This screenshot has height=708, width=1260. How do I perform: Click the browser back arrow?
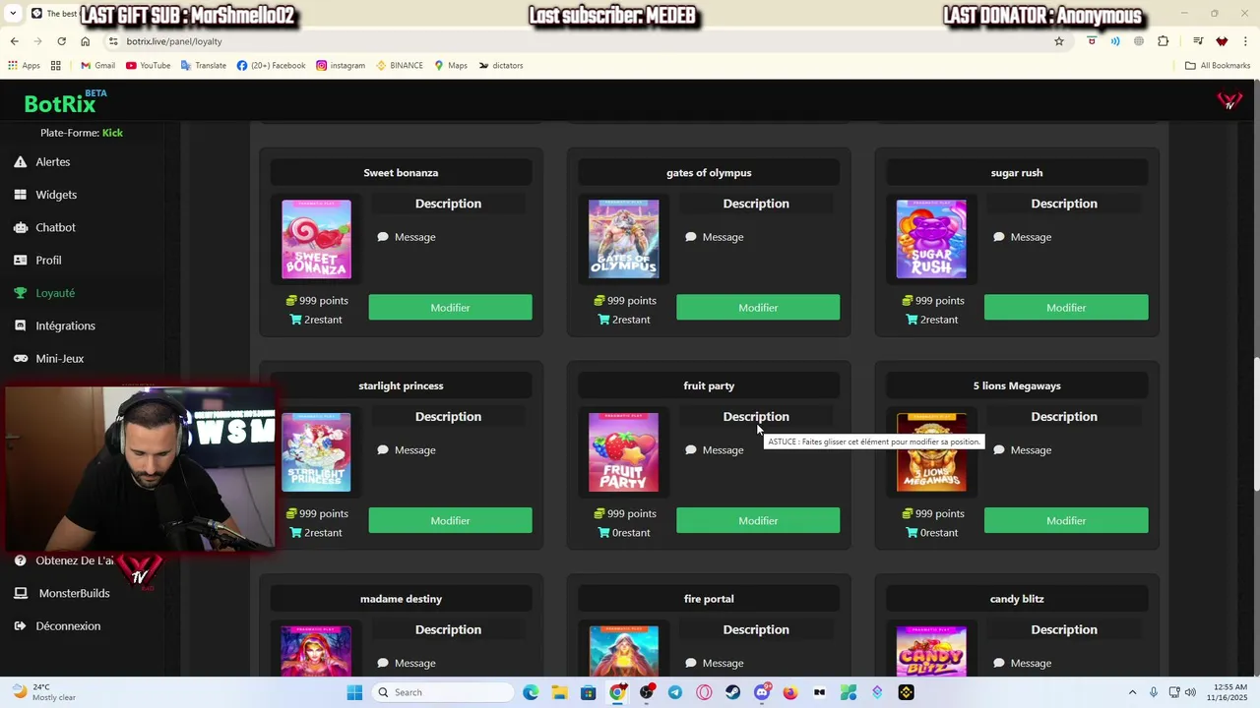tap(14, 41)
